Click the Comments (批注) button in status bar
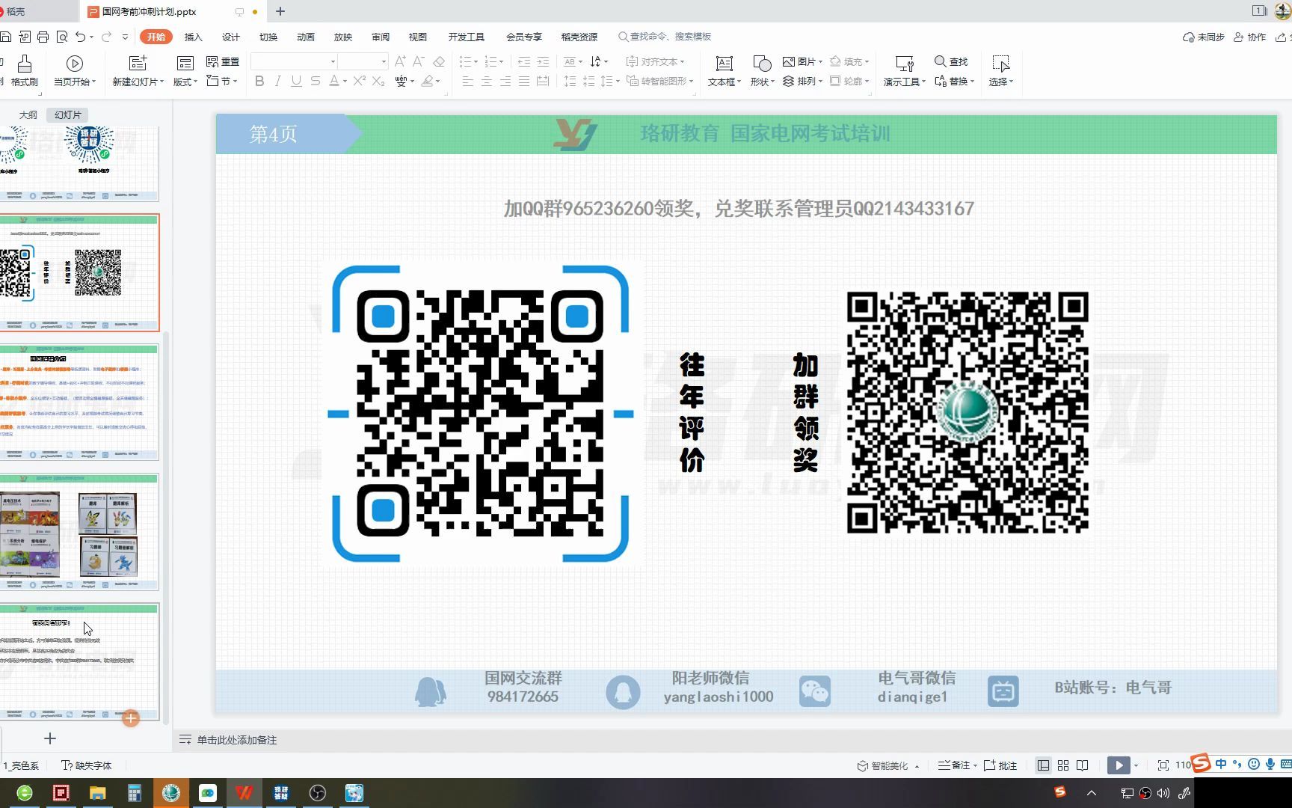Screen dimensions: 1292x808 click(x=1000, y=765)
